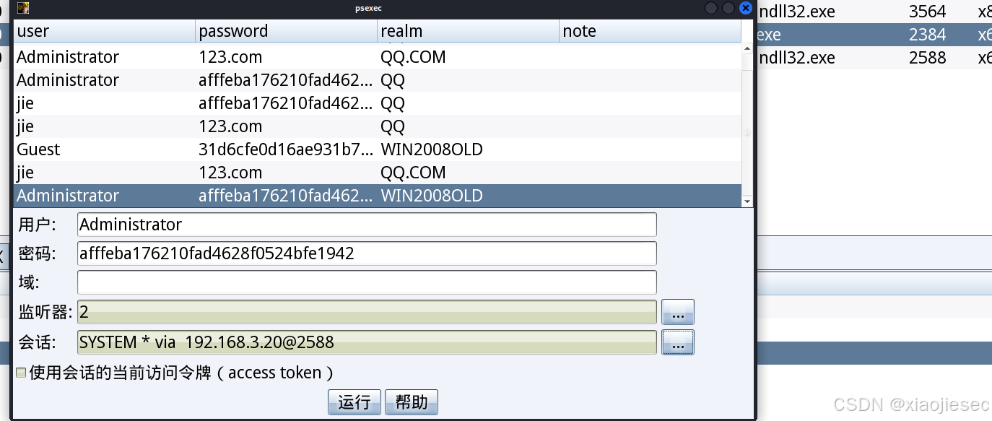Click the 用户 input field
992x421 pixels.
[367, 225]
